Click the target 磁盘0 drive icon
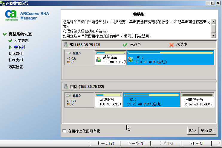The height and width of the screenshot is (148, 222). (x=68, y=95)
